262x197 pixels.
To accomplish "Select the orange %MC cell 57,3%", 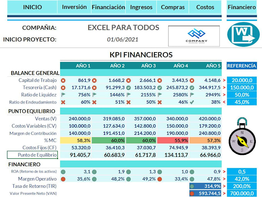I will pyautogui.click(x=205, y=140).
